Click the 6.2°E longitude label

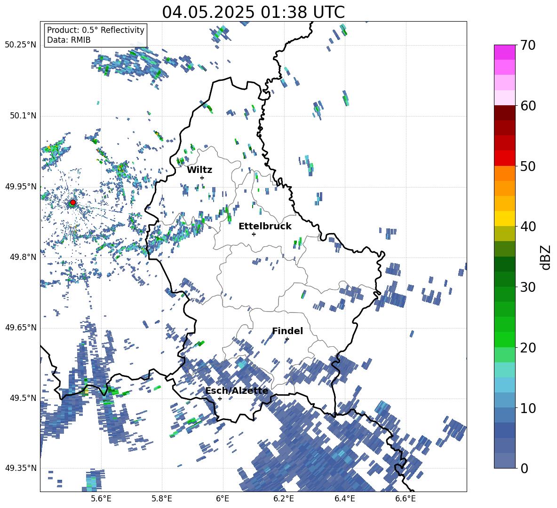(284, 499)
